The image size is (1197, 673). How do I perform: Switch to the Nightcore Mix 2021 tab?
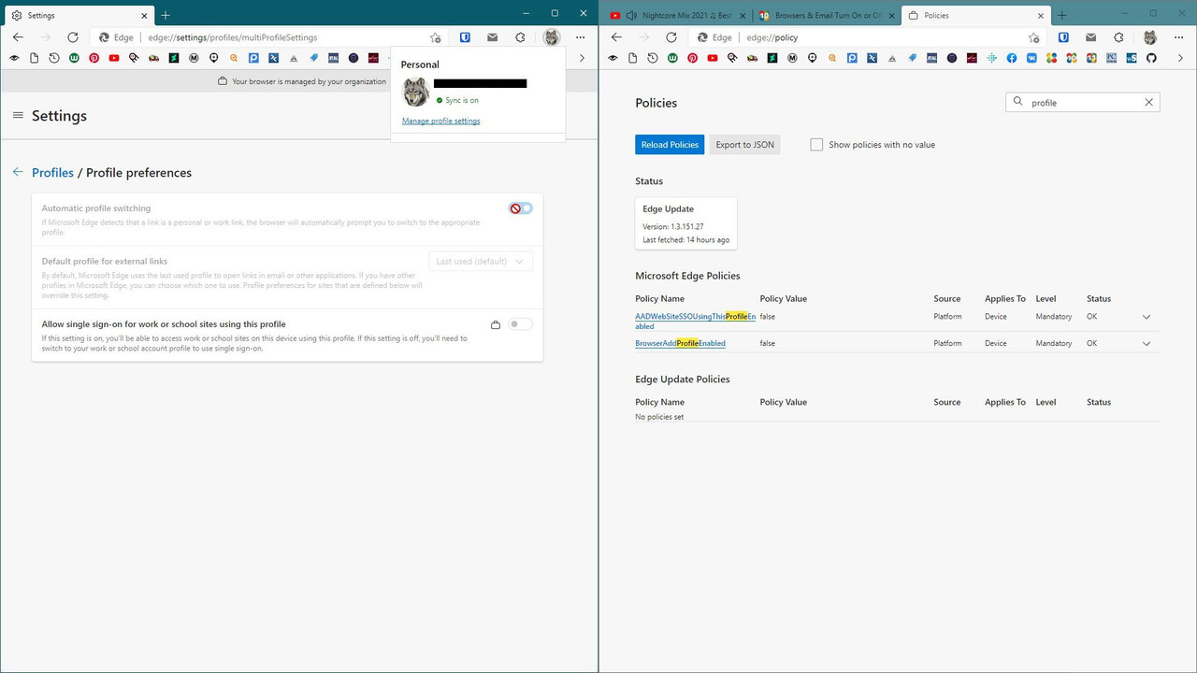point(679,15)
